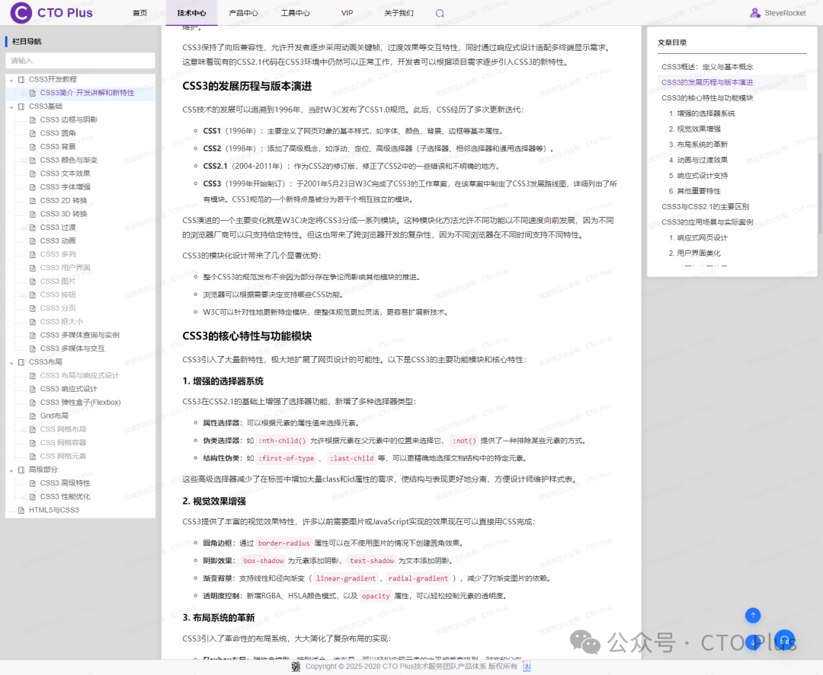The width and height of the screenshot is (823, 675).
Task: Jump to CSS3的核心特性与功能模块 in contents
Action: click(707, 98)
